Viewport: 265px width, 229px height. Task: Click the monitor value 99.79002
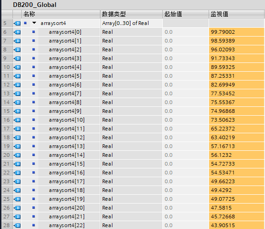click(x=236, y=32)
